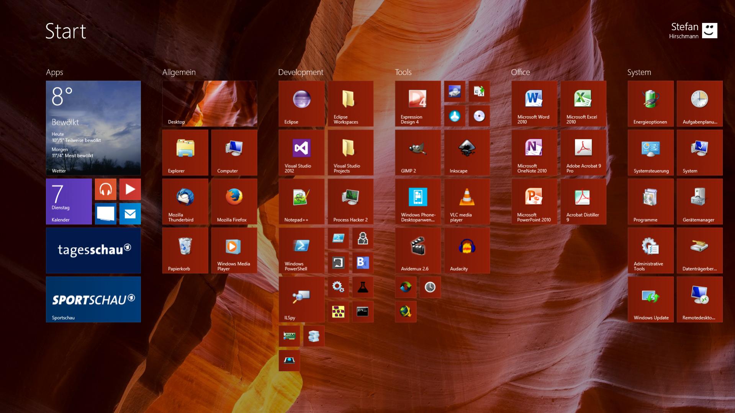Open the Mail envelope tile
Screen dimensions: 735x413
130,214
